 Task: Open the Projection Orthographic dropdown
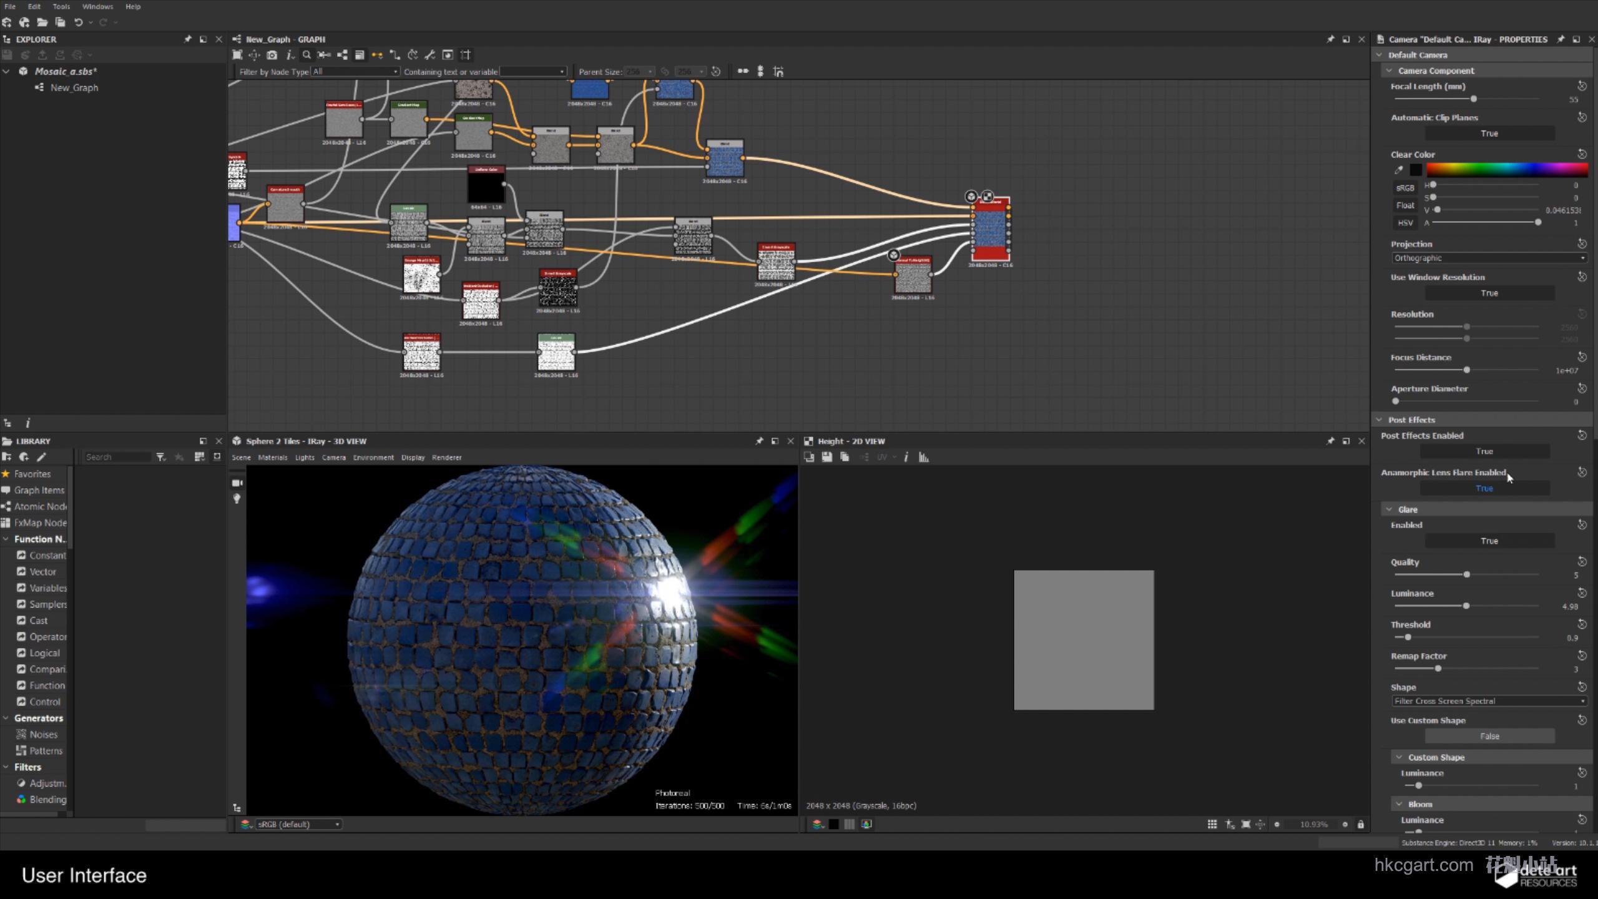pyautogui.click(x=1489, y=258)
